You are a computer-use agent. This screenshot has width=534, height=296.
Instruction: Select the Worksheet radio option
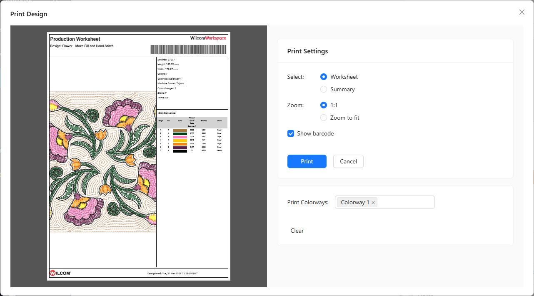(324, 77)
